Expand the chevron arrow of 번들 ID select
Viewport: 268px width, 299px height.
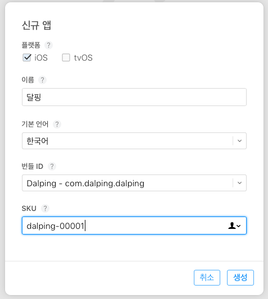pyautogui.click(x=239, y=183)
